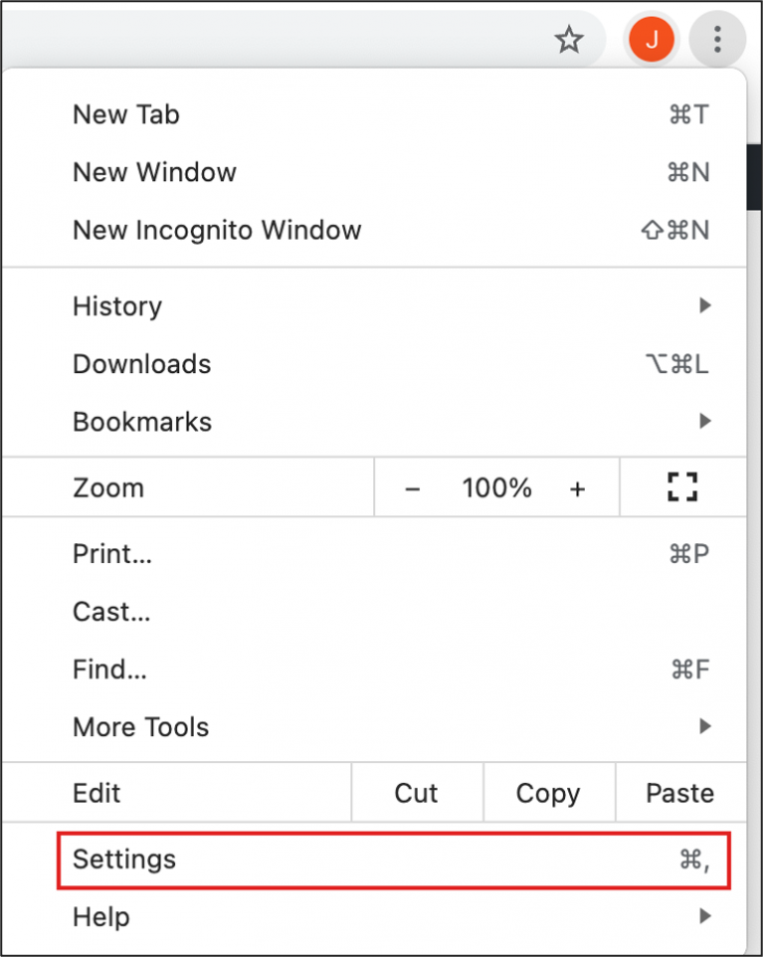
Task: Expand the History submenu
Action: click(116, 306)
